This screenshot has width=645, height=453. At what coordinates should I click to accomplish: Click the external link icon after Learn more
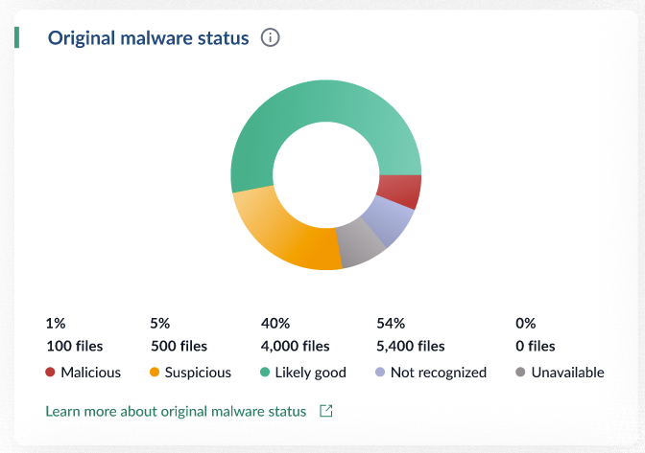point(326,411)
